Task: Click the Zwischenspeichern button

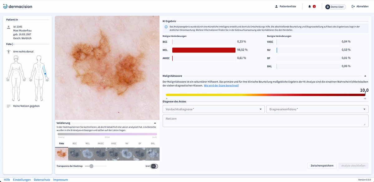Action: pyautogui.click(x=322, y=166)
